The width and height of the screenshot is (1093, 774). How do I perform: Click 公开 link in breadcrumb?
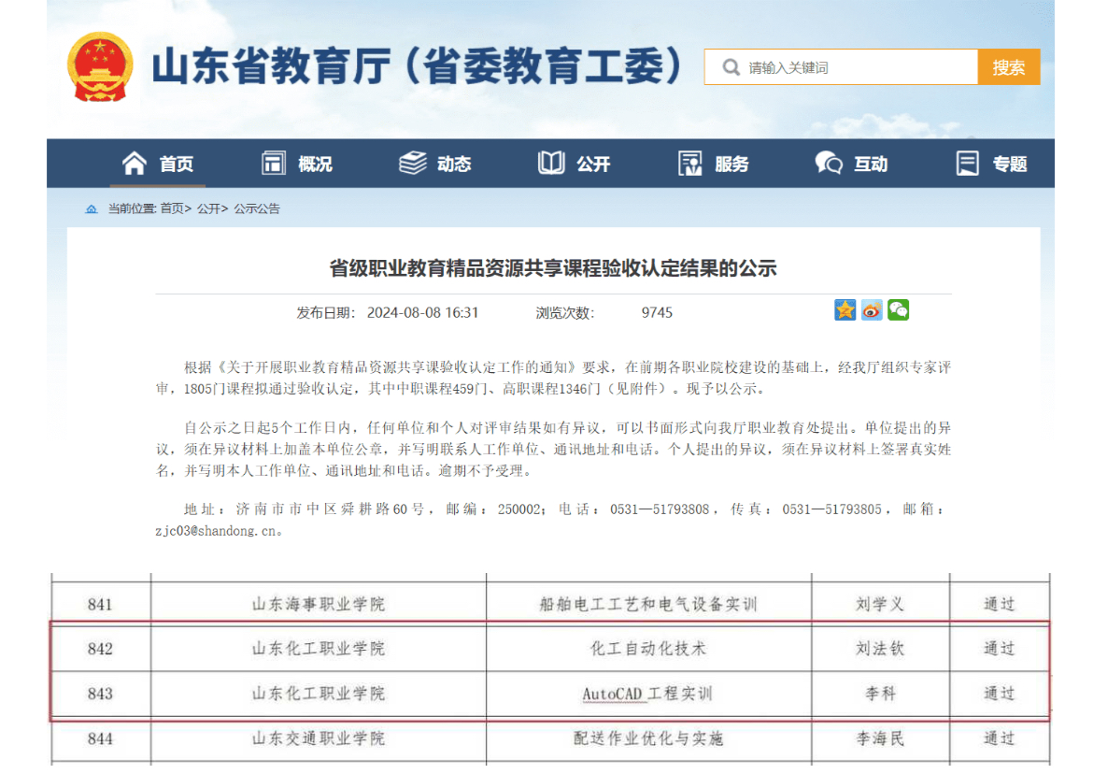(x=206, y=208)
